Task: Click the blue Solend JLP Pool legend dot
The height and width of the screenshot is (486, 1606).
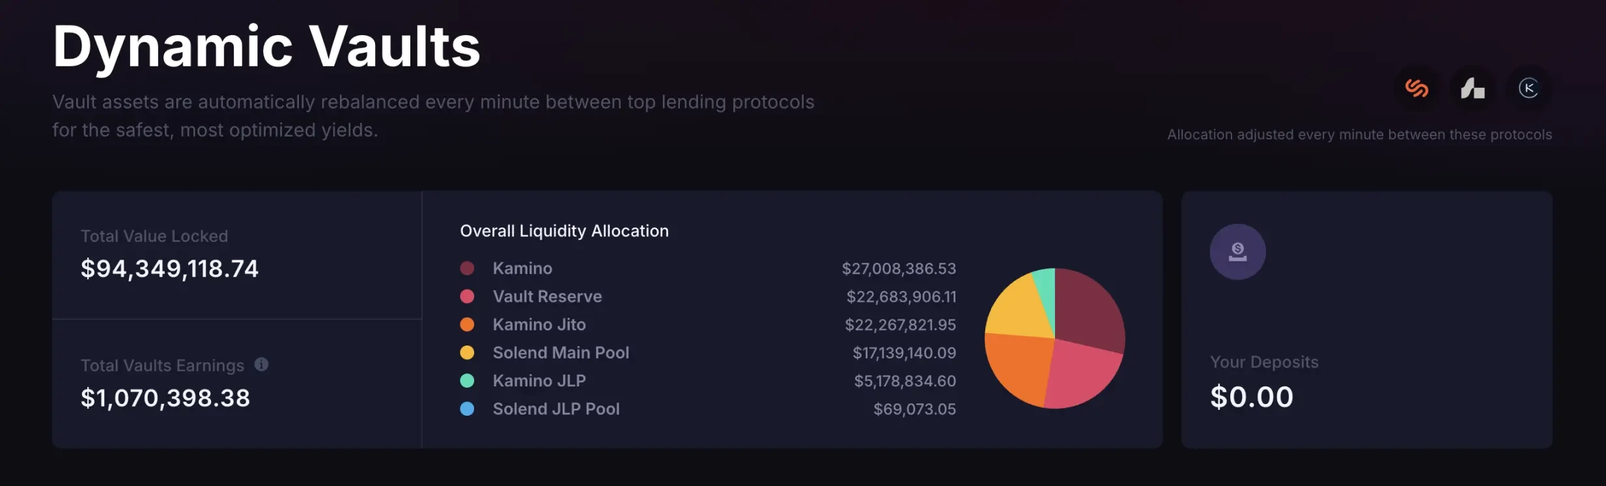Action: pyautogui.click(x=468, y=409)
